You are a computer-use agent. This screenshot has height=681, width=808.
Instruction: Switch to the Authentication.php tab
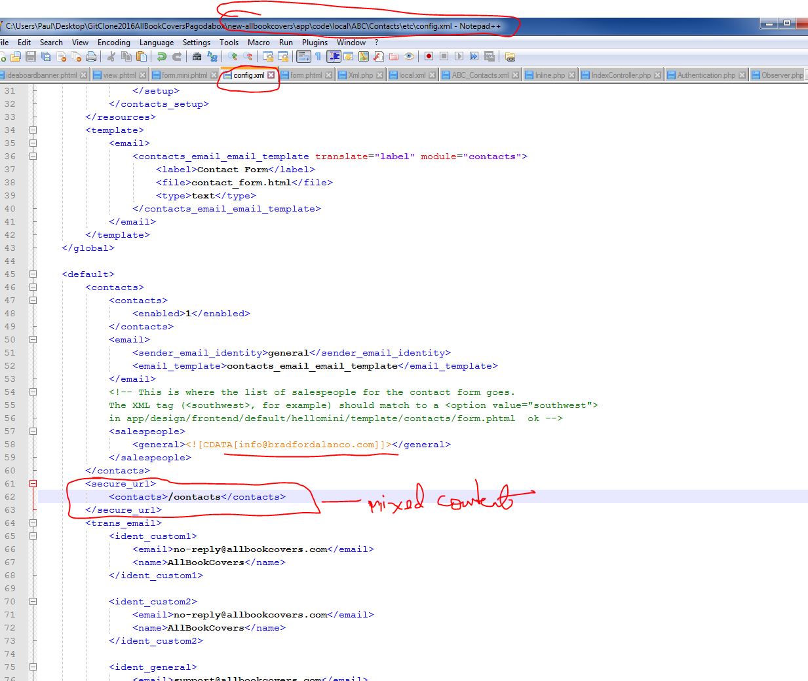pos(706,75)
